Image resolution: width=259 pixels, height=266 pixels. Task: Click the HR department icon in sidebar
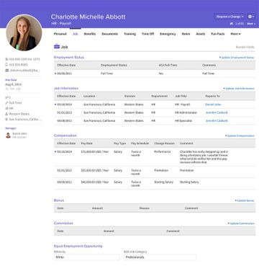(x=6, y=108)
